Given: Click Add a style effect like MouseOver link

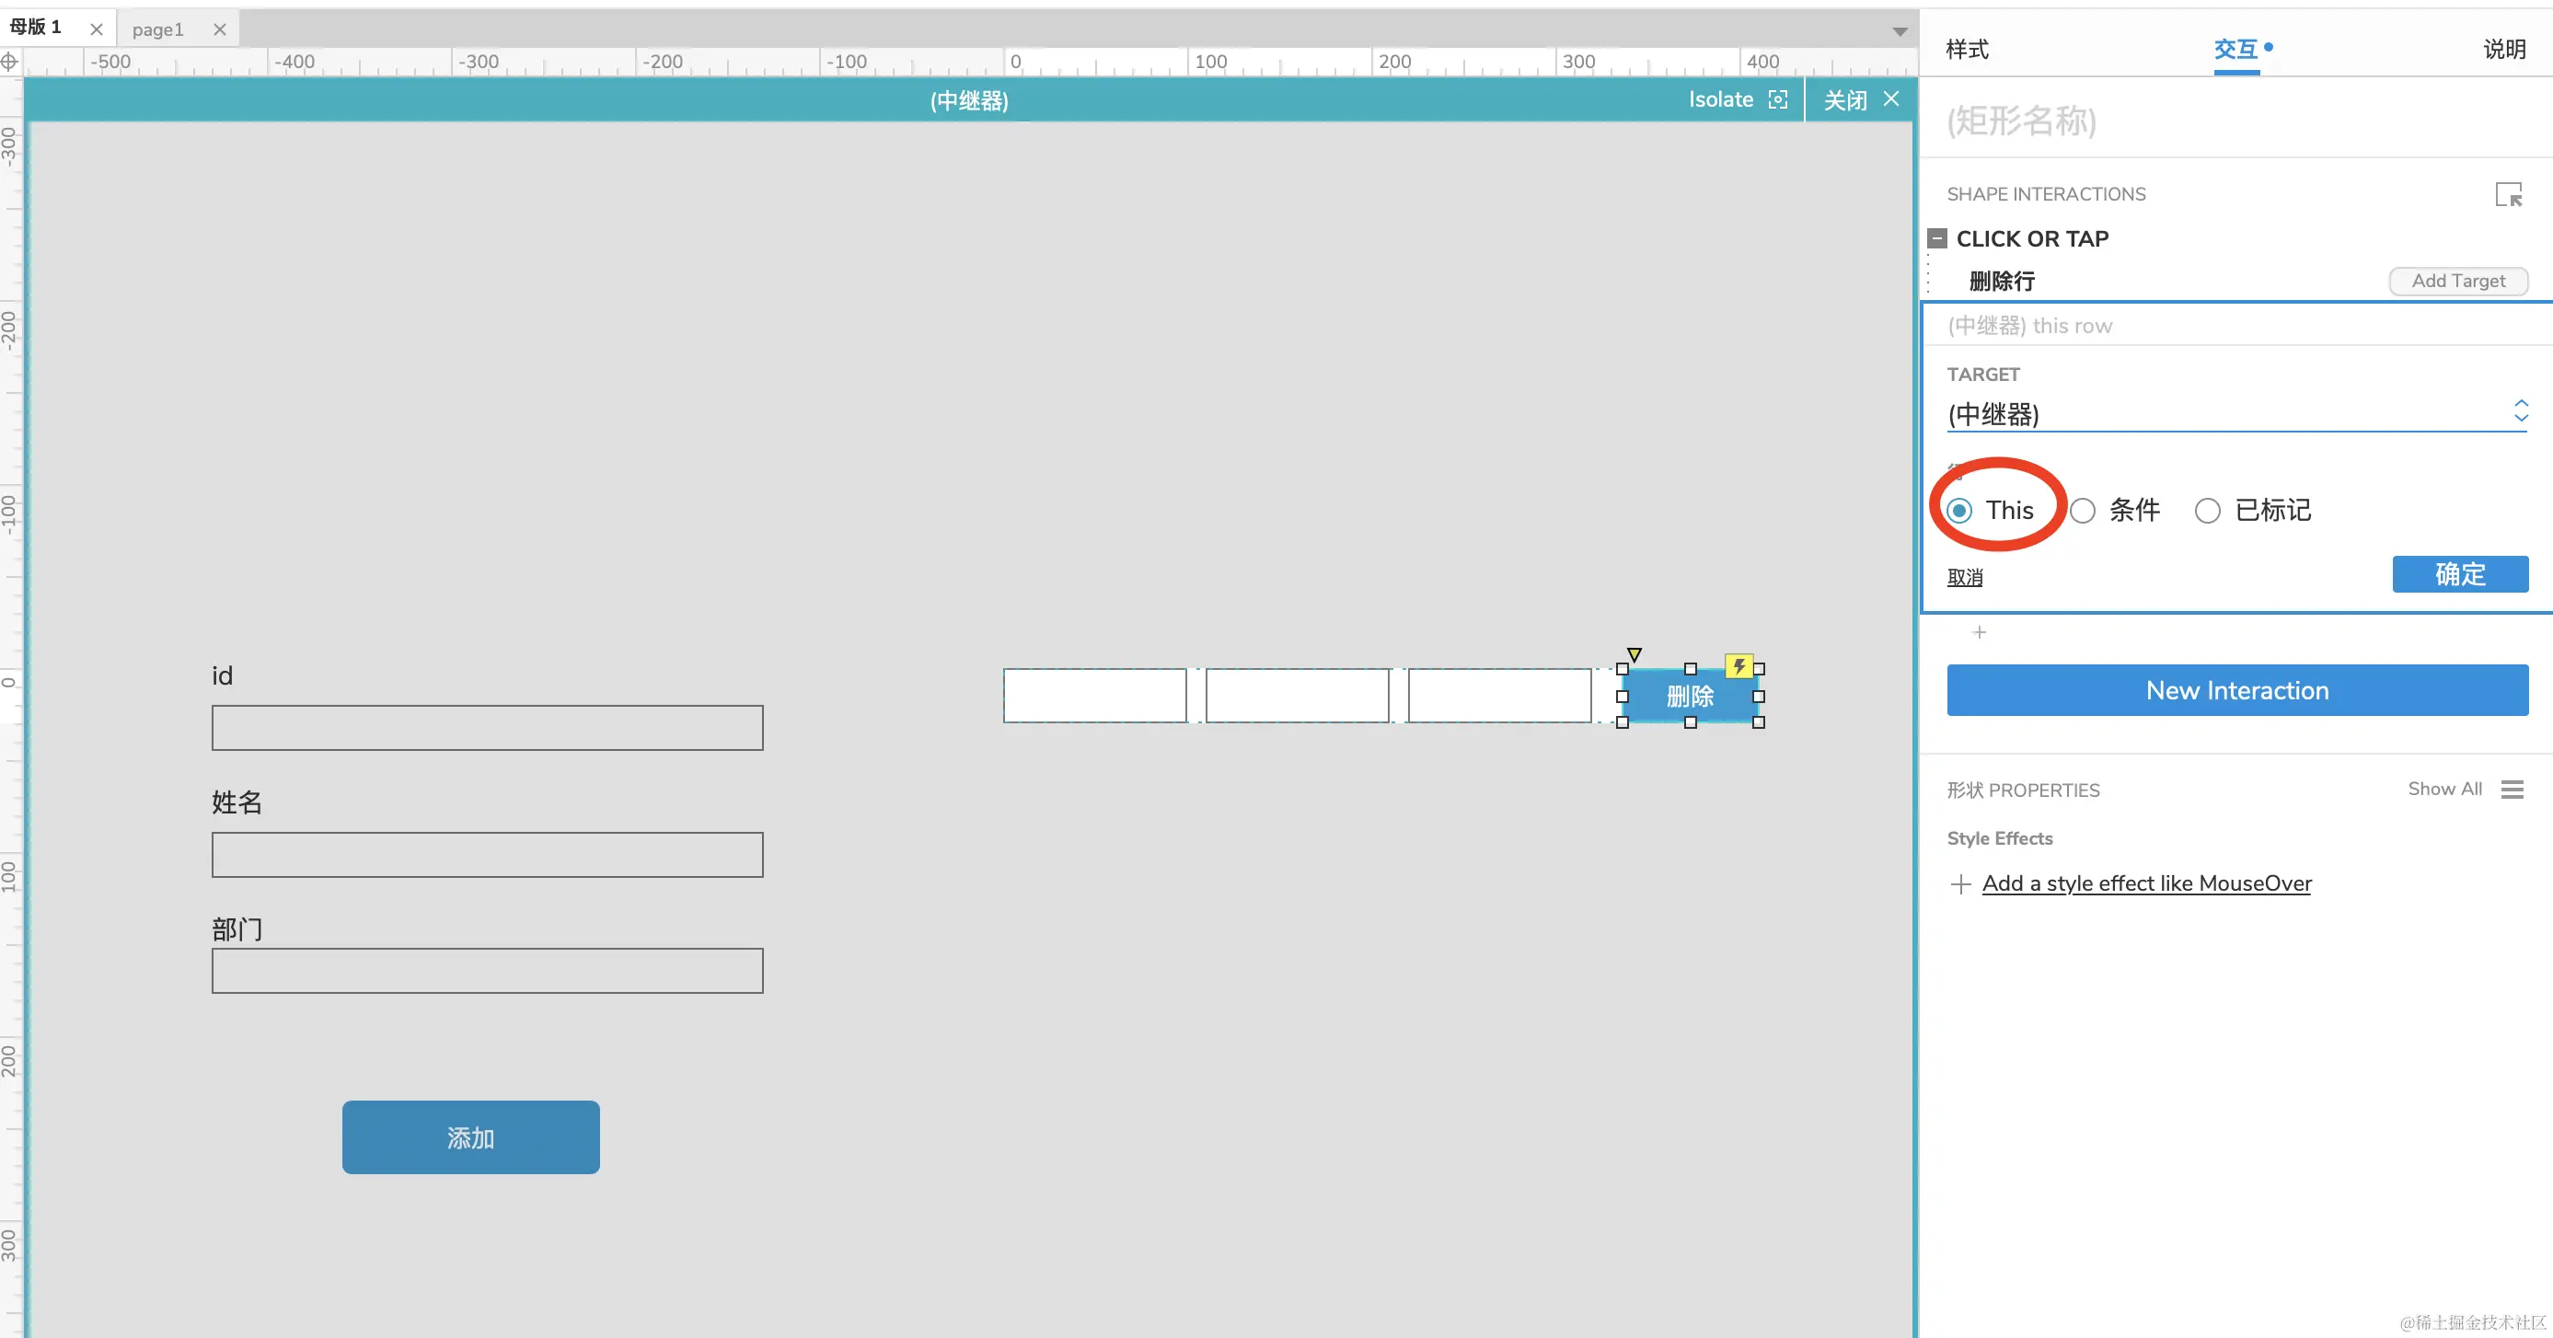Looking at the screenshot, I should coord(2145,884).
